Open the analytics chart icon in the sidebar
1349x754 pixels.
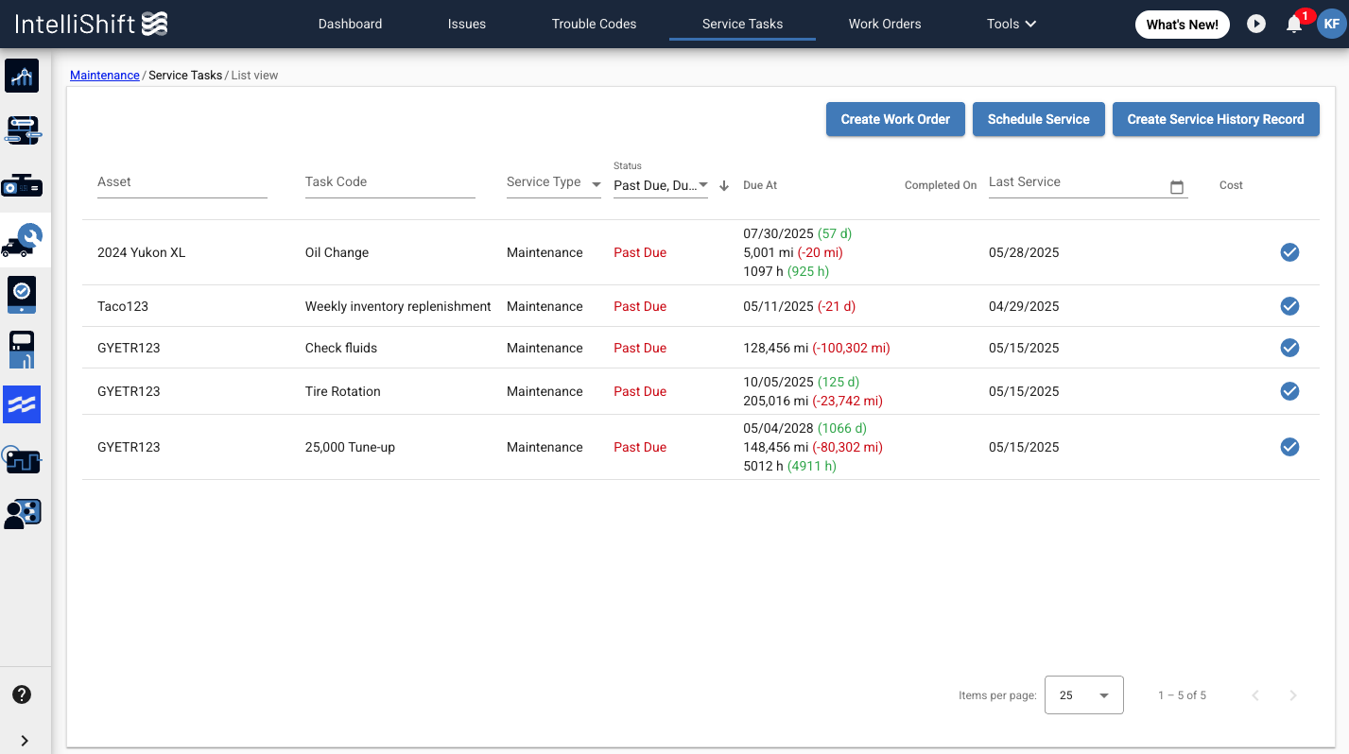tap(22, 76)
